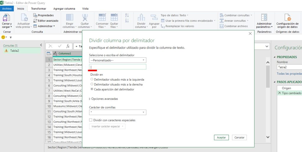Viewport: 302px width, 152px height.
Task: Click the table icon in the grid corner
Action: click(x=49, y=53)
